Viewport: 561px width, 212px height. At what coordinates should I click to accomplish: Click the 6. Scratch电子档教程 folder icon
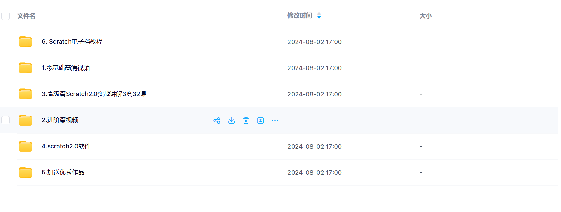[25, 42]
